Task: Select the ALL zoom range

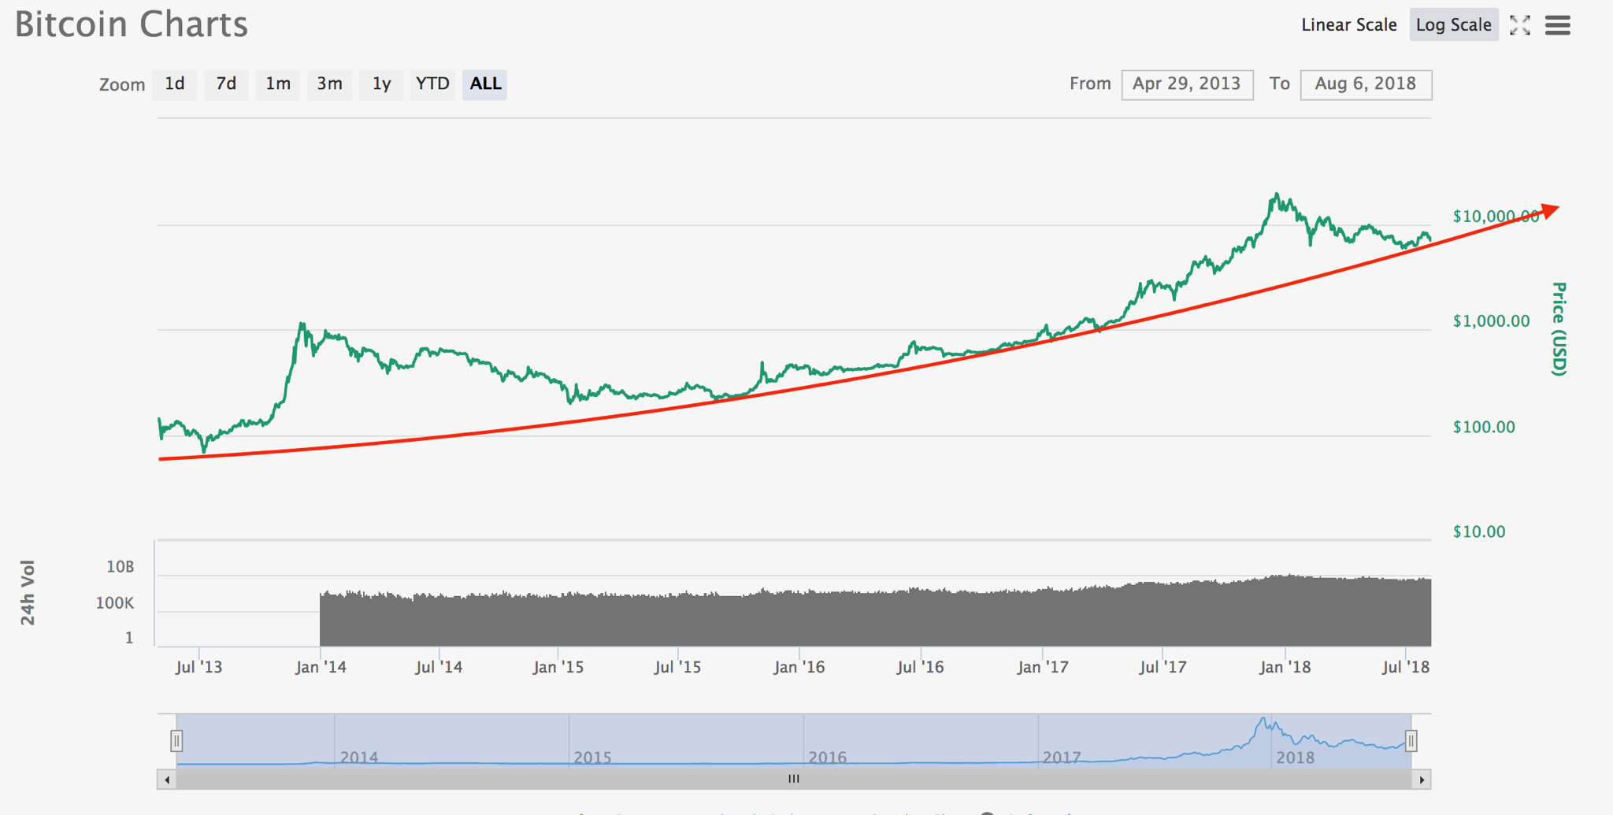Action: pyautogui.click(x=485, y=84)
